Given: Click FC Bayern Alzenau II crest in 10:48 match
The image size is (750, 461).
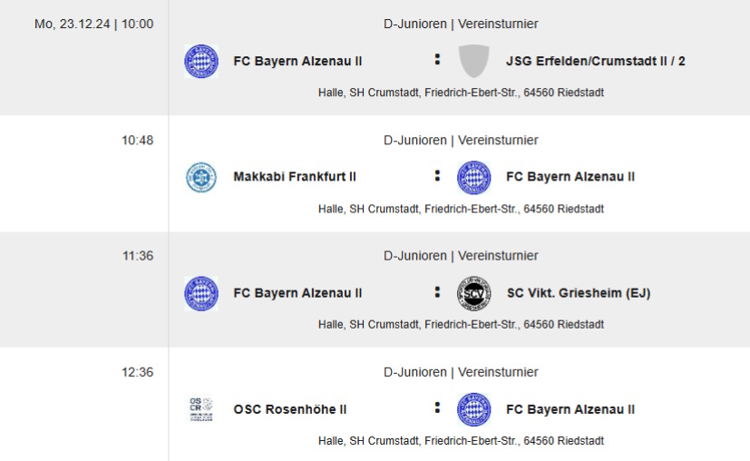Looking at the screenshot, I should [x=473, y=178].
